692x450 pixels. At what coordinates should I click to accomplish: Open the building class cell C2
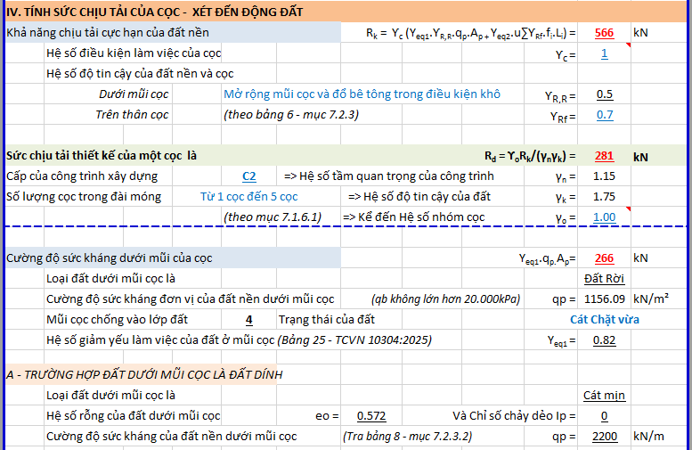[x=252, y=176]
